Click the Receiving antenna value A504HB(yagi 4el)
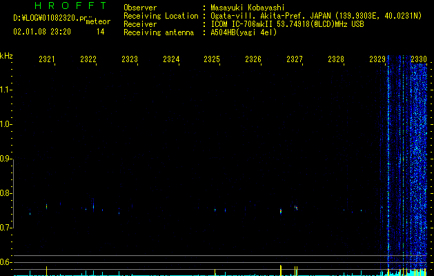Image resolution: width=434 pixels, height=276 pixels. 244,32
